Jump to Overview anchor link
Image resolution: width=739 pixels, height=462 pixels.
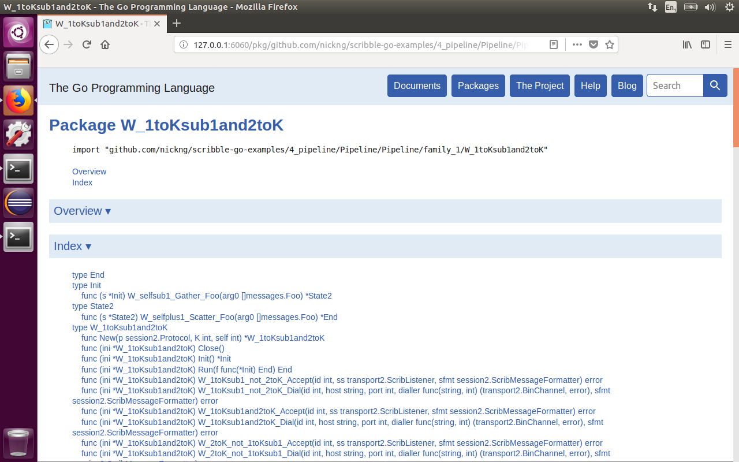click(x=89, y=172)
